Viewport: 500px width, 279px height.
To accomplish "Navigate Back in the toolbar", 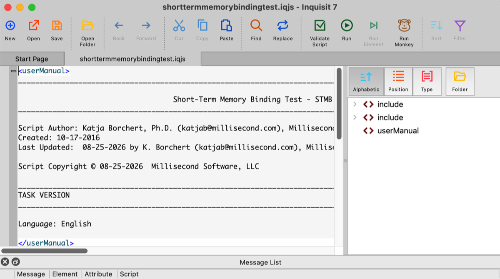I will pyautogui.click(x=119, y=26).
